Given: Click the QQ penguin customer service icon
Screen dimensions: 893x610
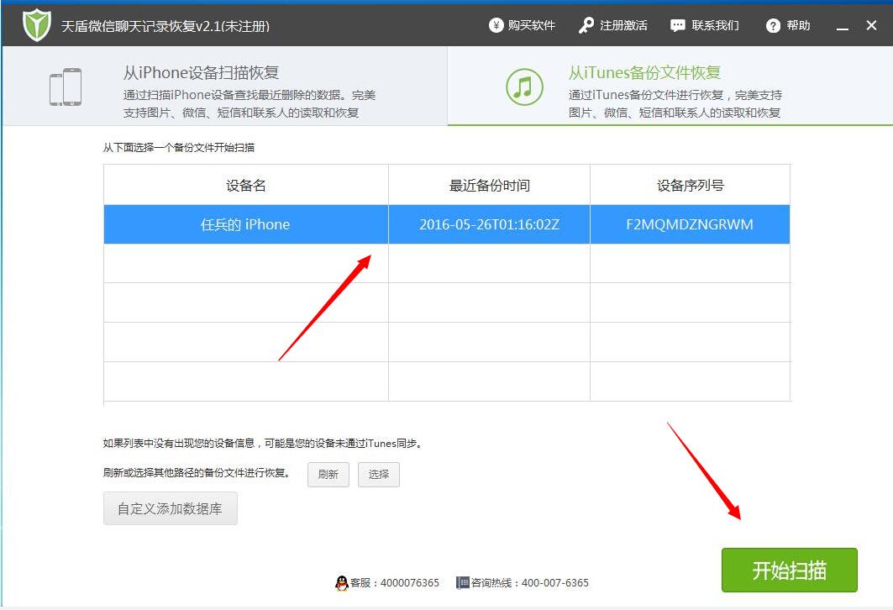Looking at the screenshot, I should click(x=342, y=582).
